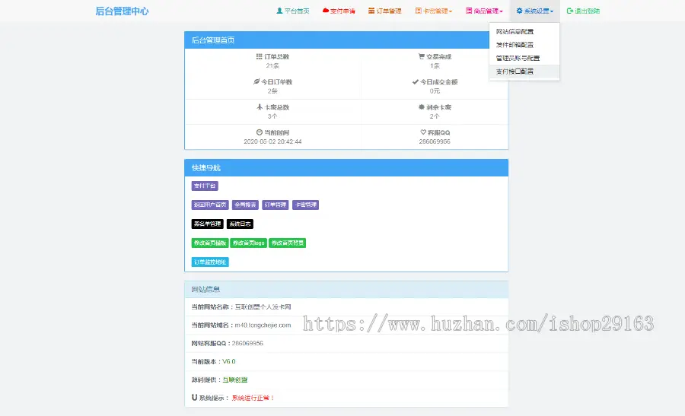Click the 286069956 number under 客服QQ
The image size is (685, 416).
[435, 141]
